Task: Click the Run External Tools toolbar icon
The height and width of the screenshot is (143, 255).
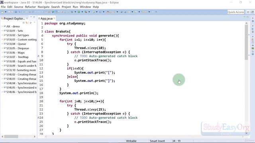Action: point(86,12)
